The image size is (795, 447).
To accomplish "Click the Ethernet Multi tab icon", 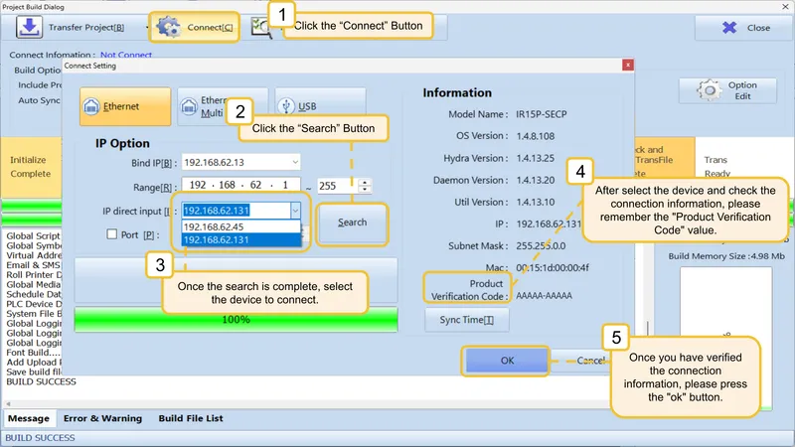I will (x=189, y=106).
